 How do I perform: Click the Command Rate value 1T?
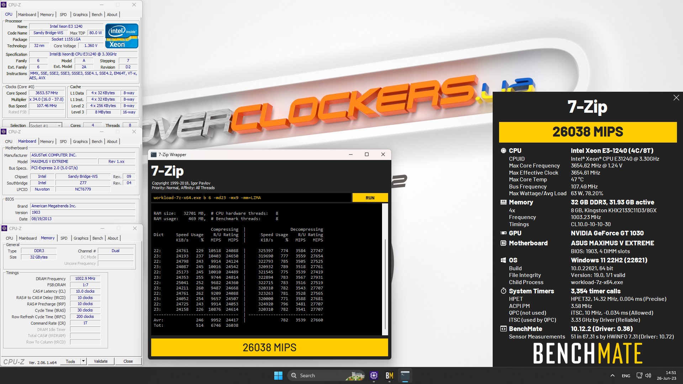tap(85, 323)
